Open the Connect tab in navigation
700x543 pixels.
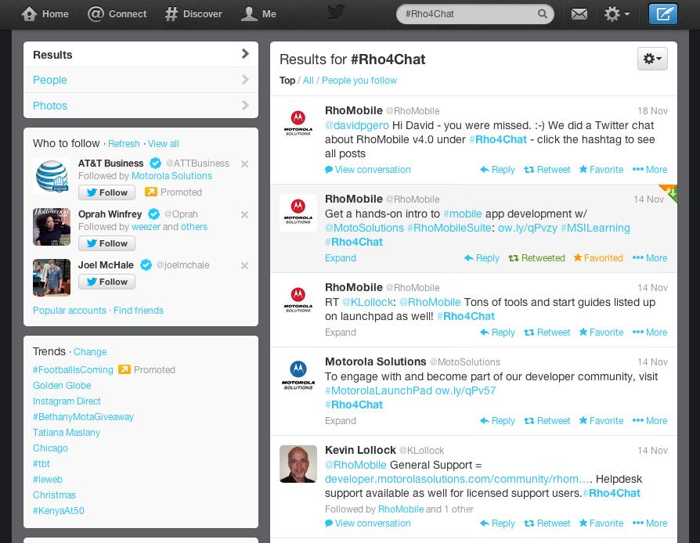[117, 14]
